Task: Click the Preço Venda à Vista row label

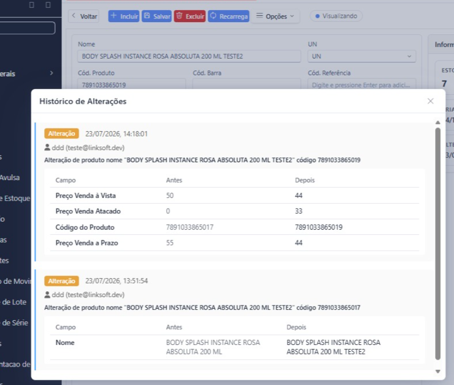Action: point(86,196)
